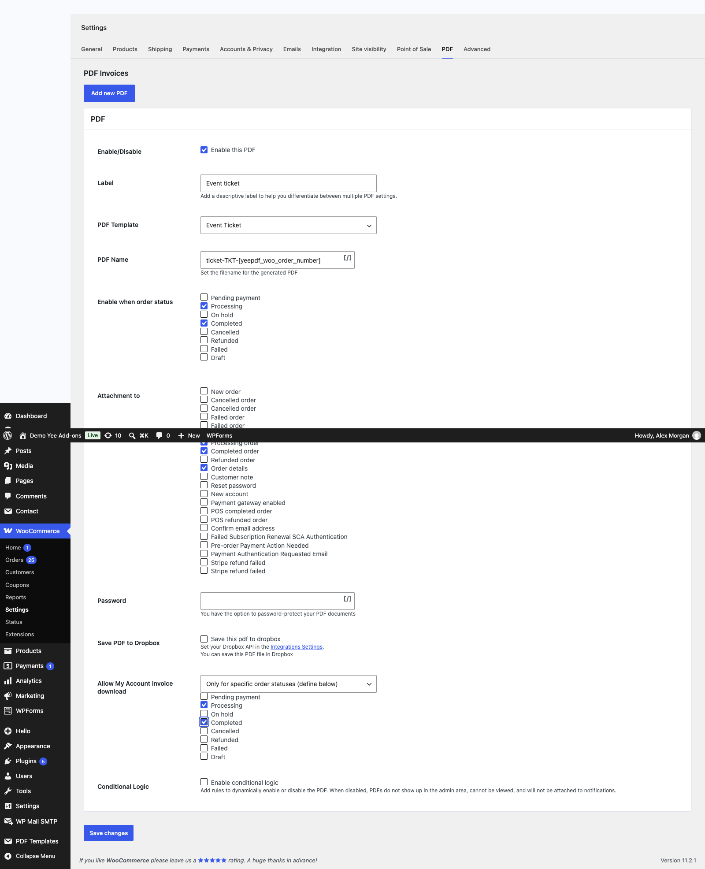The height and width of the screenshot is (869, 705).
Task: Open the Point of Sale tab
Action: (414, 49)
